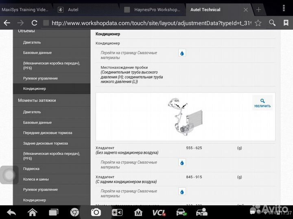This screenshot has width=293, height=219.
Task: Open vehicle diagnostics car icon
Action: coord(181,212)
